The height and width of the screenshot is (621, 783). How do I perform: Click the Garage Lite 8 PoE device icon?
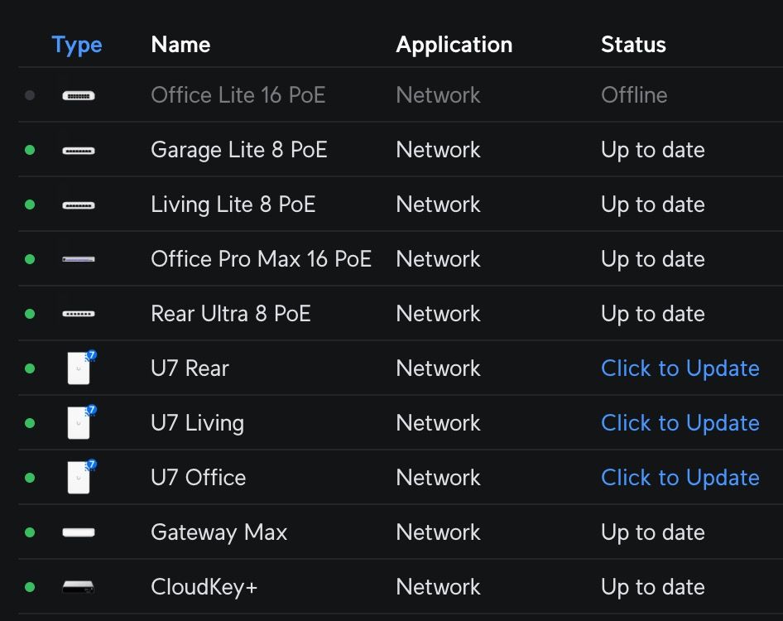point(79,151)
